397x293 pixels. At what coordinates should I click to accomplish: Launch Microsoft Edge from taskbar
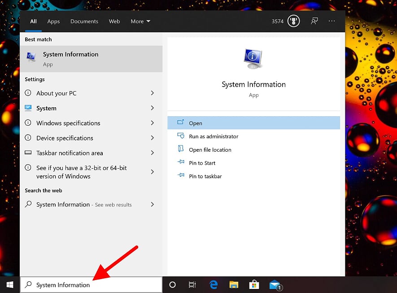click(x=214, y=285)
